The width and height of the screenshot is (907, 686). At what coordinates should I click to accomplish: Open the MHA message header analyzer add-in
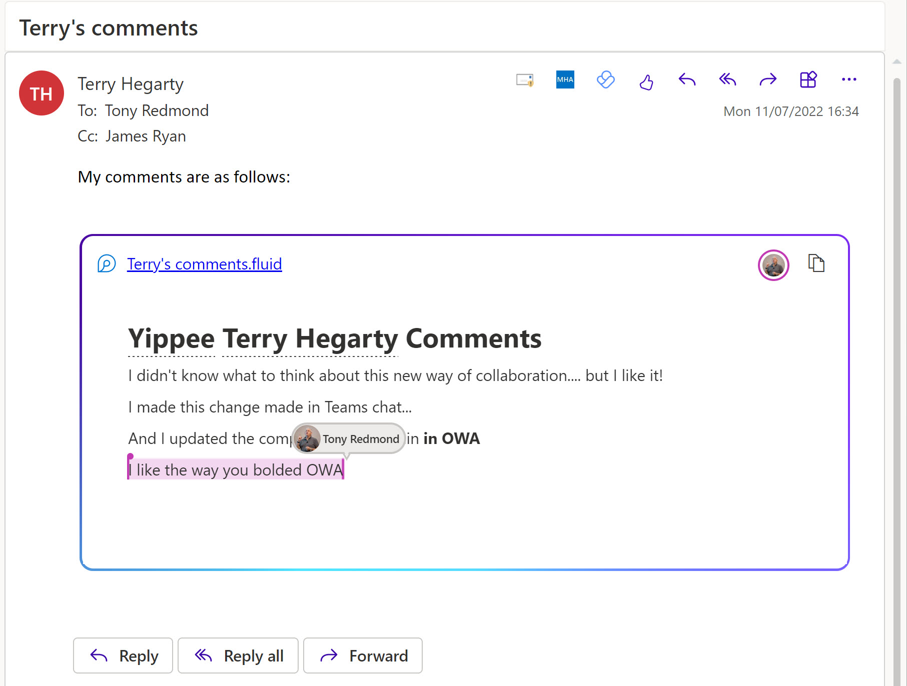pyautogui.click(x=565, y=79)
